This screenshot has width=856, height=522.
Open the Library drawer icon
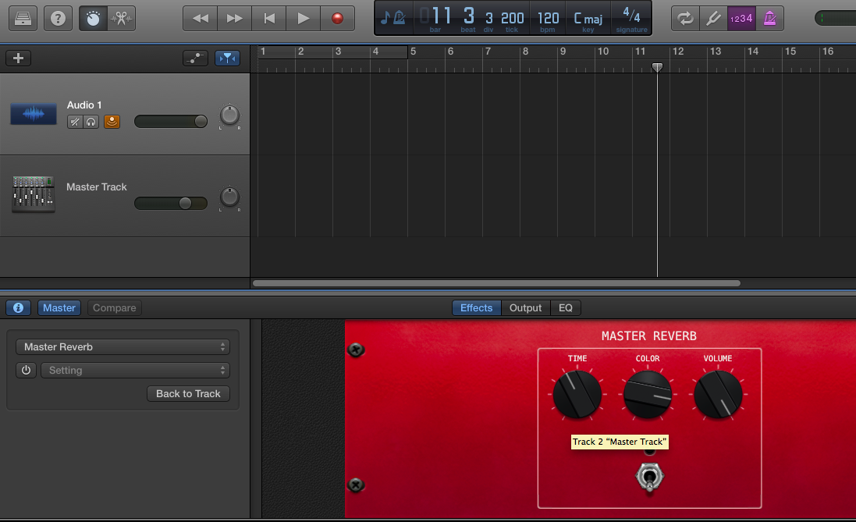tap(22, 17)
